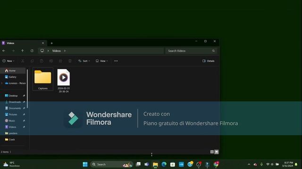This screenshot has width=302, height=169.
Task: Unpin Desktop using its pin icon
Action: [24, 96]
